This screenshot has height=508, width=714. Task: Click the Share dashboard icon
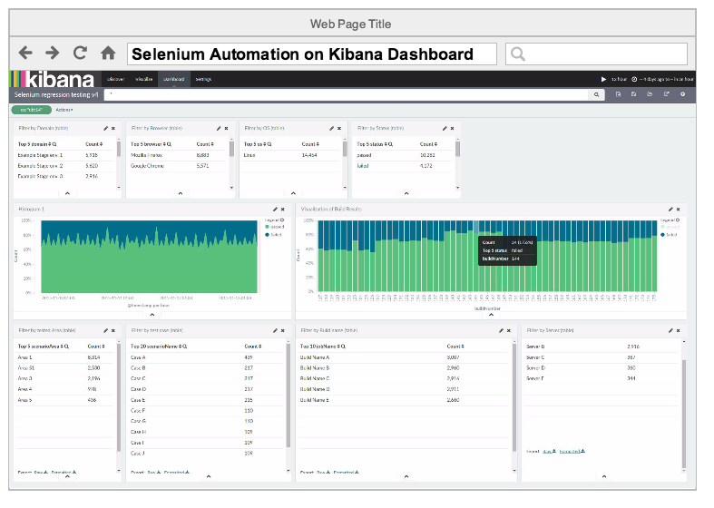click(x=666, y=94)
